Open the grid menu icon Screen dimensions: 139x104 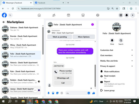click(x=121, y=15)
